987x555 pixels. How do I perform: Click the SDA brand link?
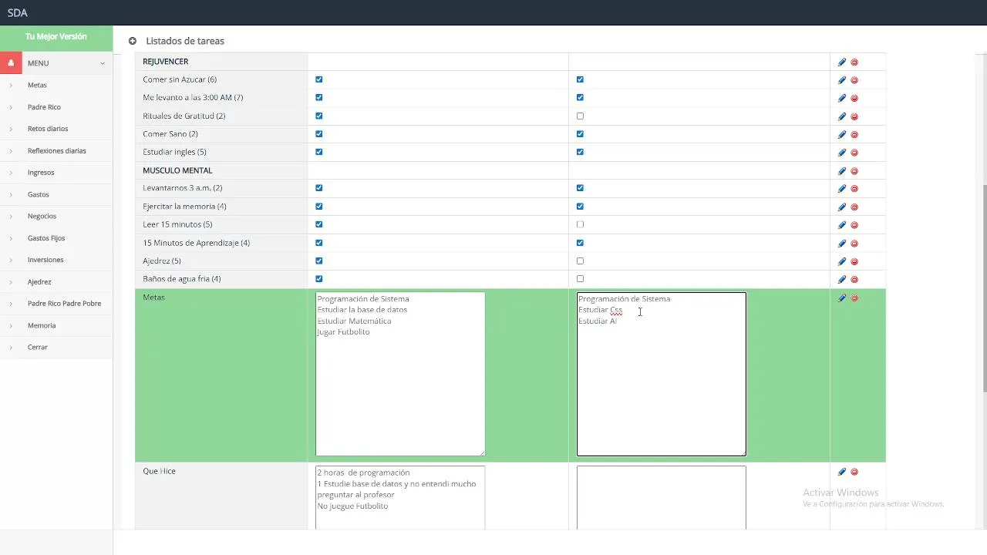18,12
